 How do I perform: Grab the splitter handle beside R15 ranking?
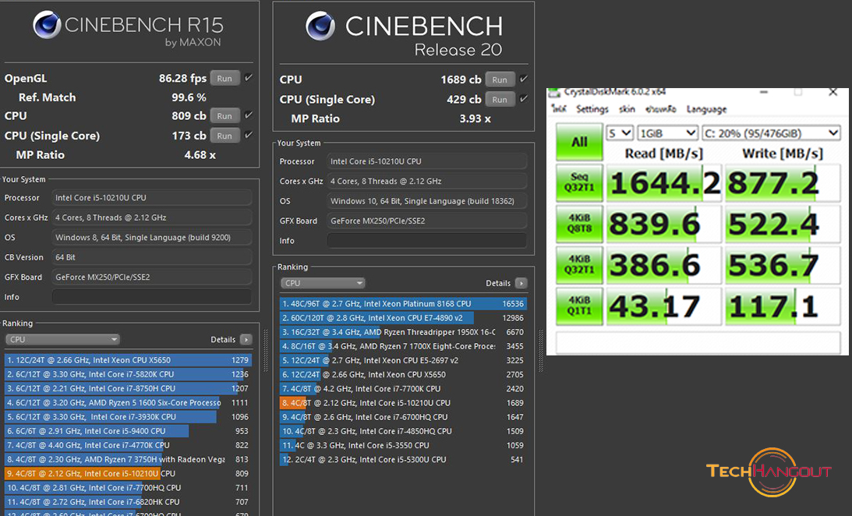[x=266, y=351]
